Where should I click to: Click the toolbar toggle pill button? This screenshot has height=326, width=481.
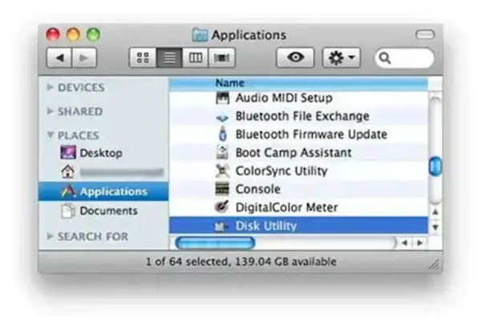pyautogui.click(x=425, y=34)
